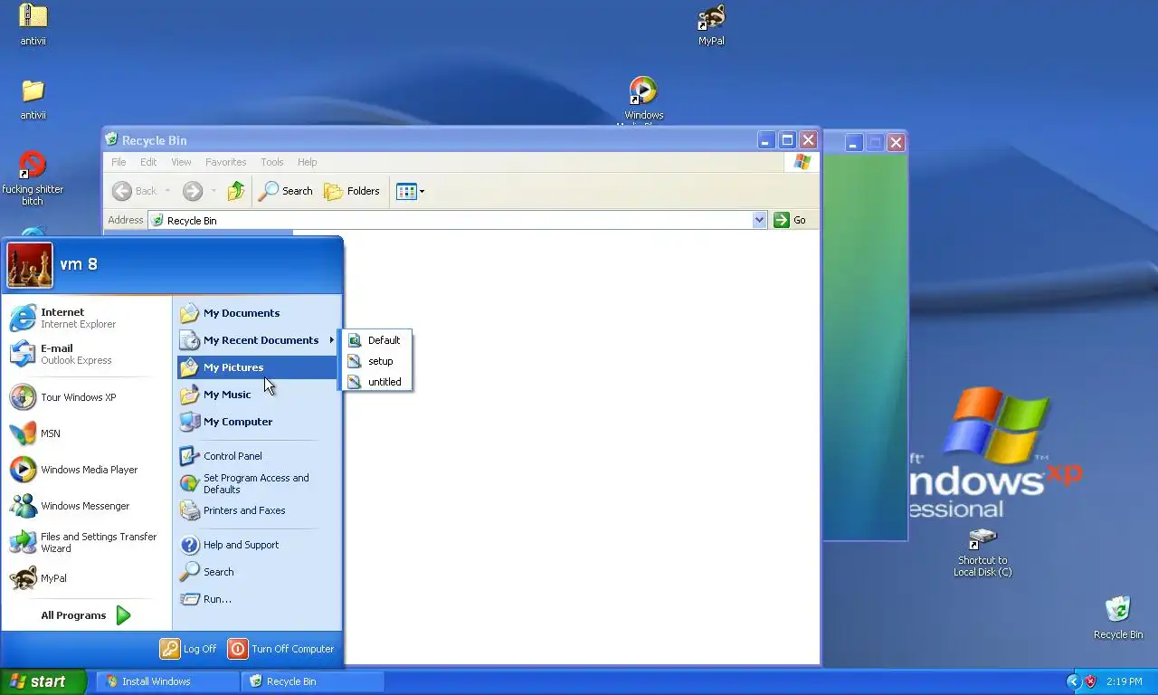Open Search from the Start menu
This screenshot has height=695, width=1158.
pos(258,572)
